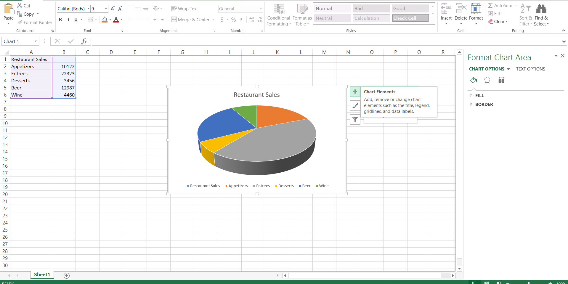The image size is (568, 284).
Task: Apply the Check Cell style
Action: click(410, 18)
